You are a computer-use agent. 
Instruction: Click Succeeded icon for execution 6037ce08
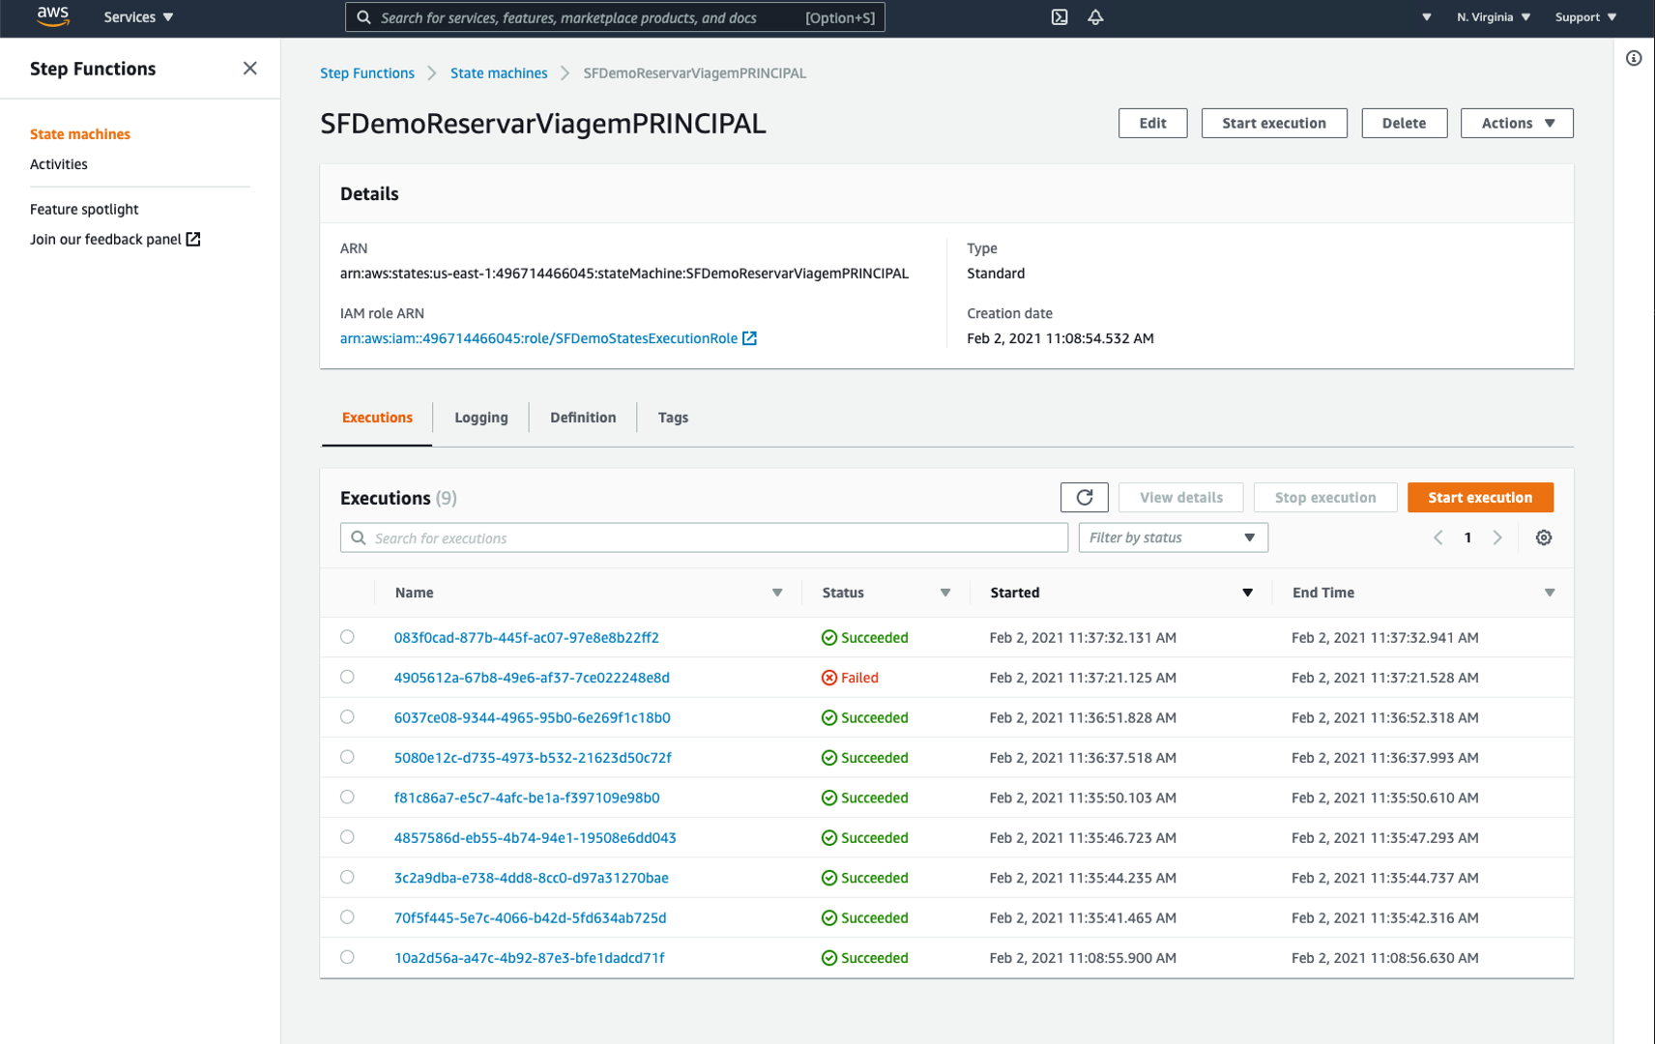pos(829,717)
